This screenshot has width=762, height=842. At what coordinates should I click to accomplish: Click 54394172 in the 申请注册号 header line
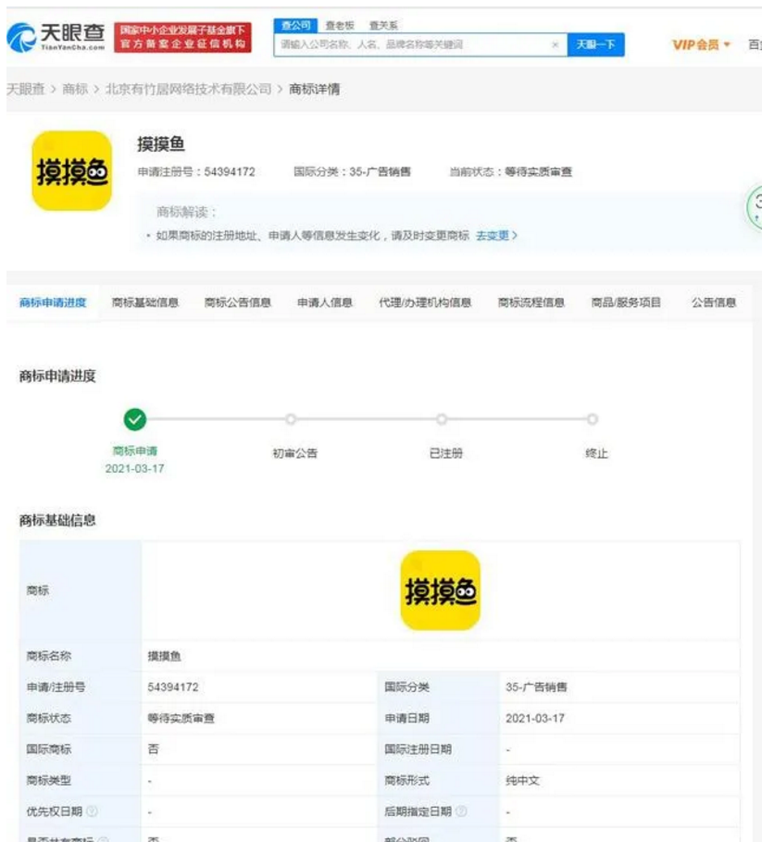(x=230, y=172)
